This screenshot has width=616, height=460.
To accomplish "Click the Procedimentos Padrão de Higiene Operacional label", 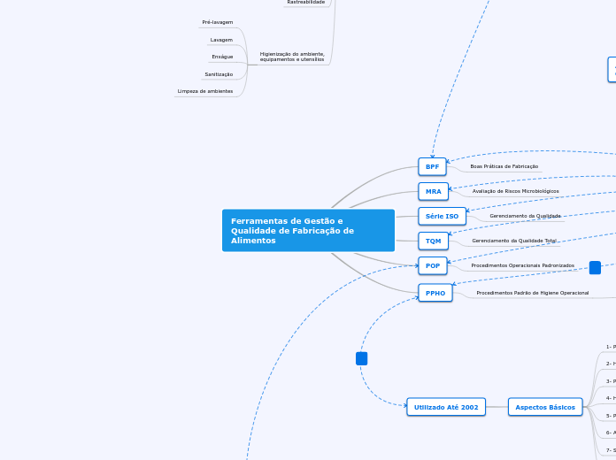I will click(x=532, y=293).
